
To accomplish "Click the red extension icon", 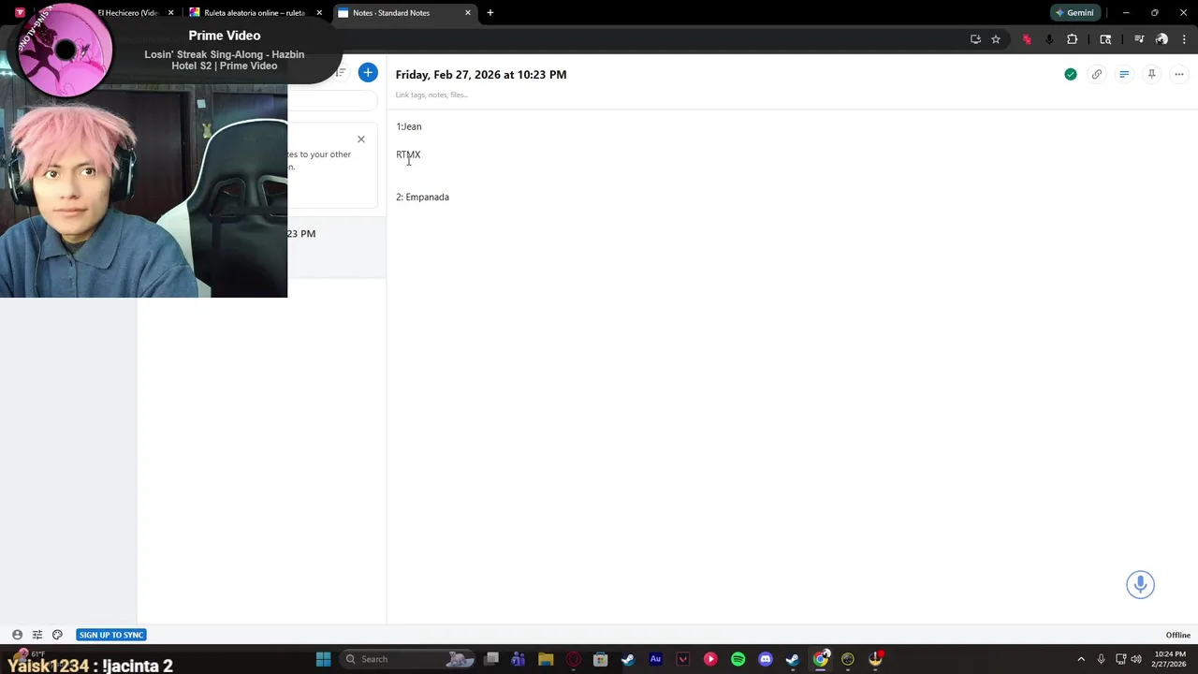I will (x=1027, y=39).
